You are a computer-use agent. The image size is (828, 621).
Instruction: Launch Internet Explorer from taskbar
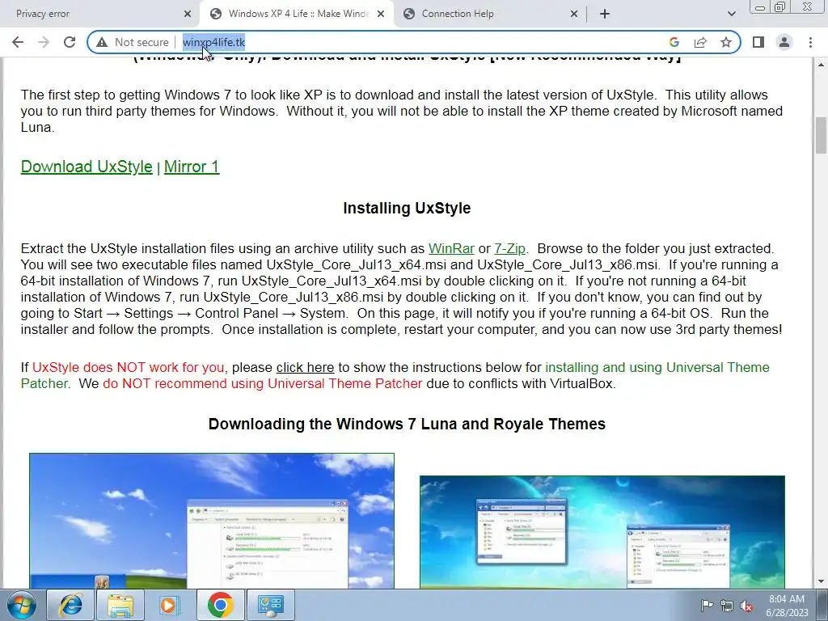[x=70, y=605]
